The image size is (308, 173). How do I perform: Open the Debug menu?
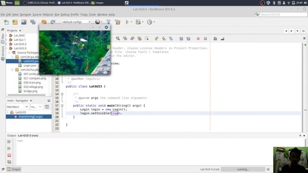[65, 14]
